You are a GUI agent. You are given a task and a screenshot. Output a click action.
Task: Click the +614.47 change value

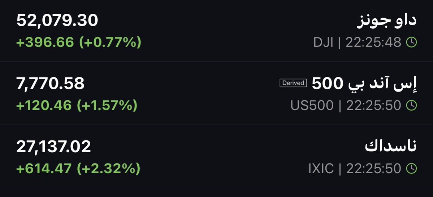click(x=44, y=169)
